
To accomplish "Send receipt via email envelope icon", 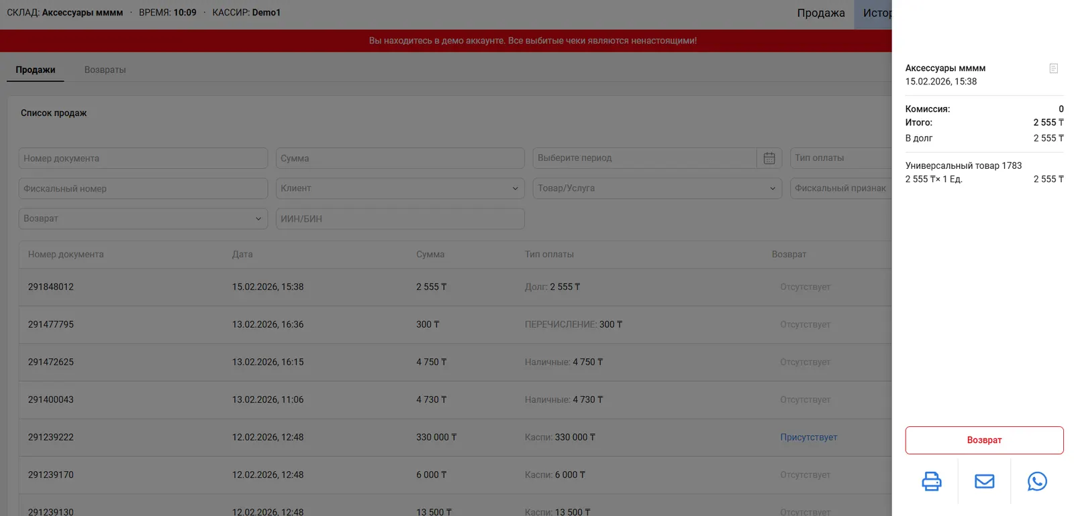I will coord(984,481).
